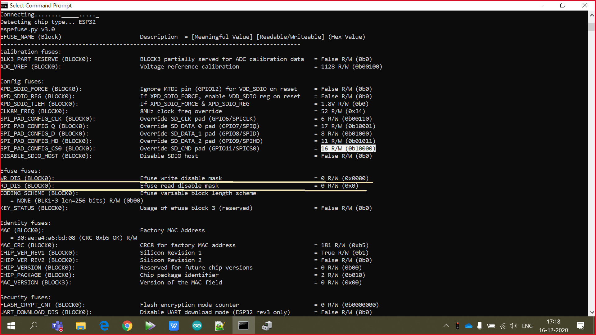Click the highlighted '16 R/W (0b10000)' value
The width and height of the screenshot is (596, 335).
[348, 149]
